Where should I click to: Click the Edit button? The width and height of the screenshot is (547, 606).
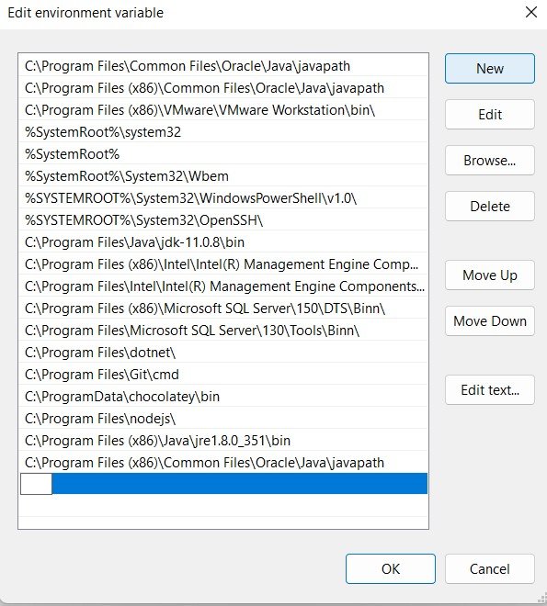point(490,115)
